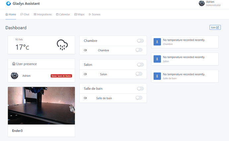Click the house icon in User presence header
This screenshot has width=229, height=141.
(x=14, y=64)
